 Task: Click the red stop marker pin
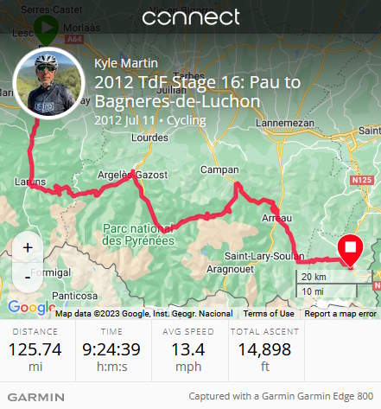[x=350, y=252]
